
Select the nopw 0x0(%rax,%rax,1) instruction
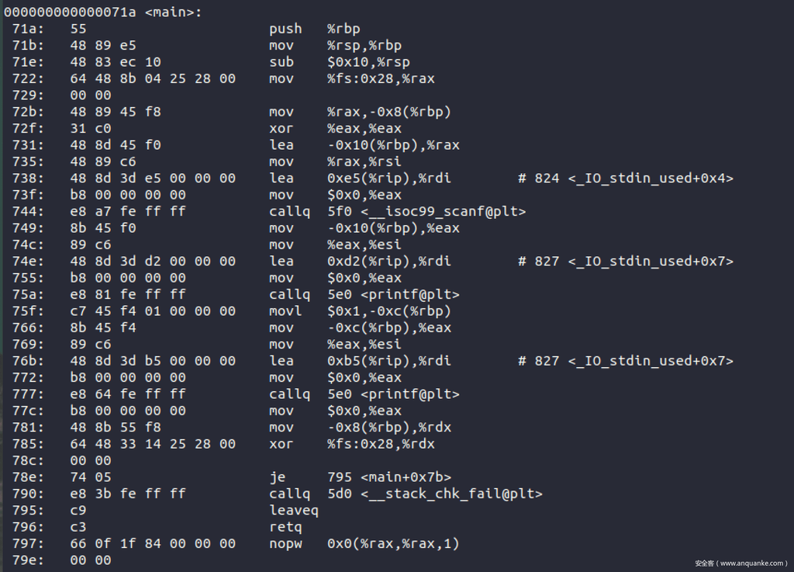tap(364, 543)
